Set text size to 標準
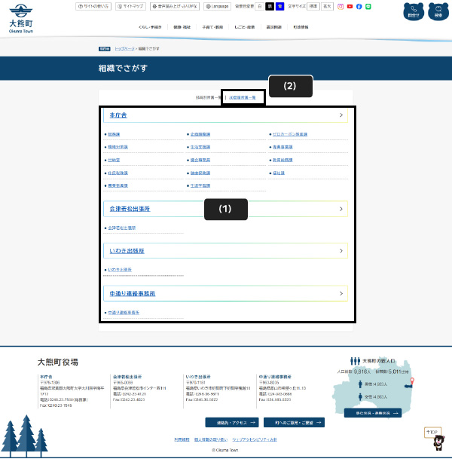The image size is (452, 459). click(312, 6)
